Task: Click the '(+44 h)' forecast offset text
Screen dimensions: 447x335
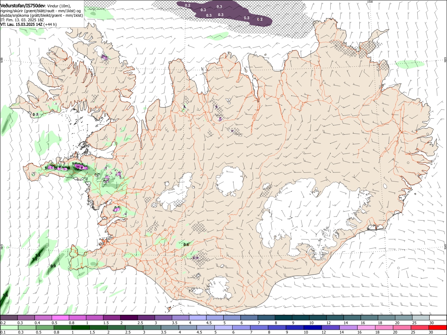Action: [x=50, y=24]
